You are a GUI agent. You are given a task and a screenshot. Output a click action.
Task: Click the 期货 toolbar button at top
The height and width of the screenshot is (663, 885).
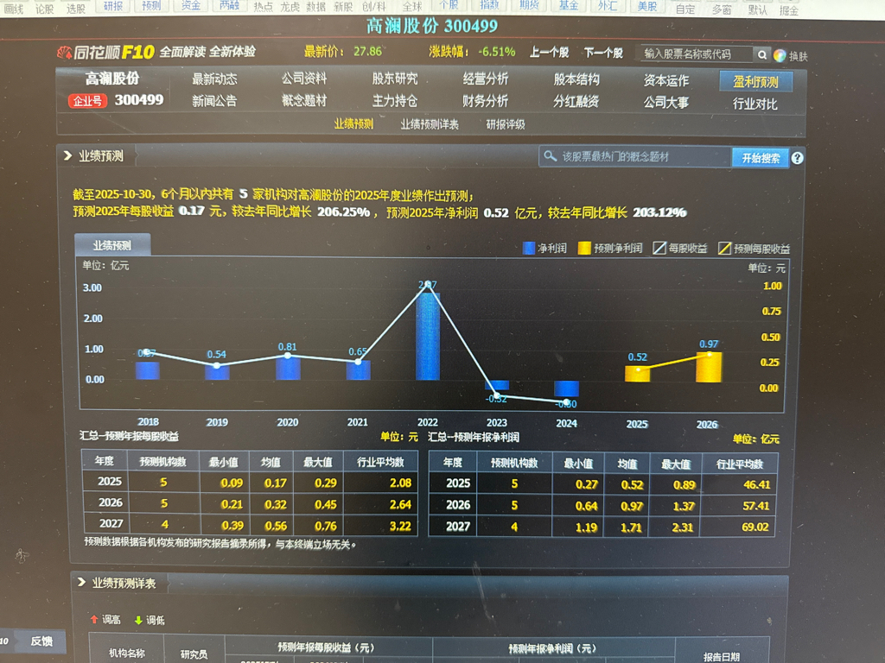[529, 6]
